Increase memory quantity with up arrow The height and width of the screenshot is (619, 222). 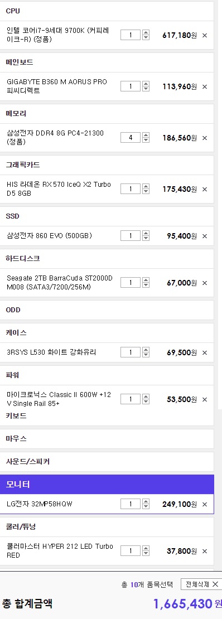click(x=146, y=135)
